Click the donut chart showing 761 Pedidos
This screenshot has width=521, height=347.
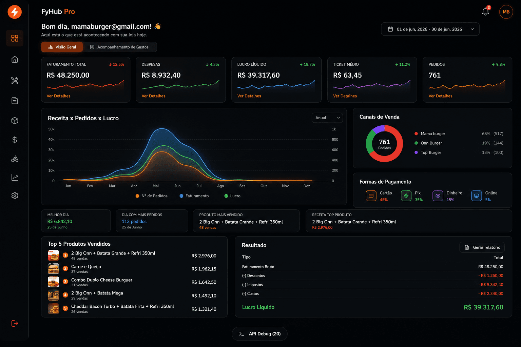pos(384,143)
